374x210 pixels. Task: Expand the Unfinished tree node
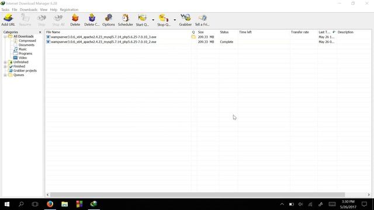[5, 62]
